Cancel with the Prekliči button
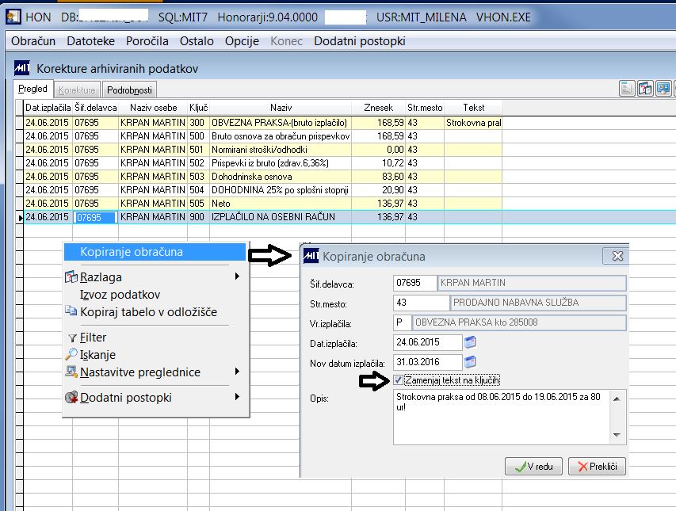The width and height of the screenshot is (676, 511). [597, 466]
